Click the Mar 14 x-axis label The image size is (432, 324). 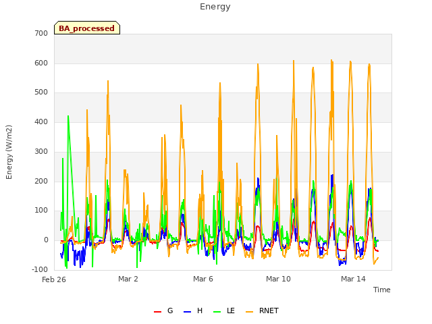(353, 279)
